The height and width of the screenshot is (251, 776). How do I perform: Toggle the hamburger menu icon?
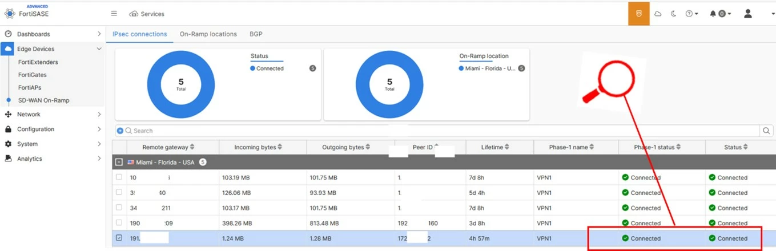click(x=114, y=14)
